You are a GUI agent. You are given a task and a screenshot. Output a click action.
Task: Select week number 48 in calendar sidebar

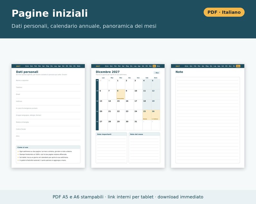coord(97,84)
